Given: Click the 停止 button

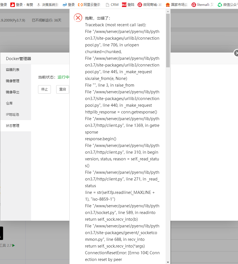Looking at the screenshot, I should [44, 89].
